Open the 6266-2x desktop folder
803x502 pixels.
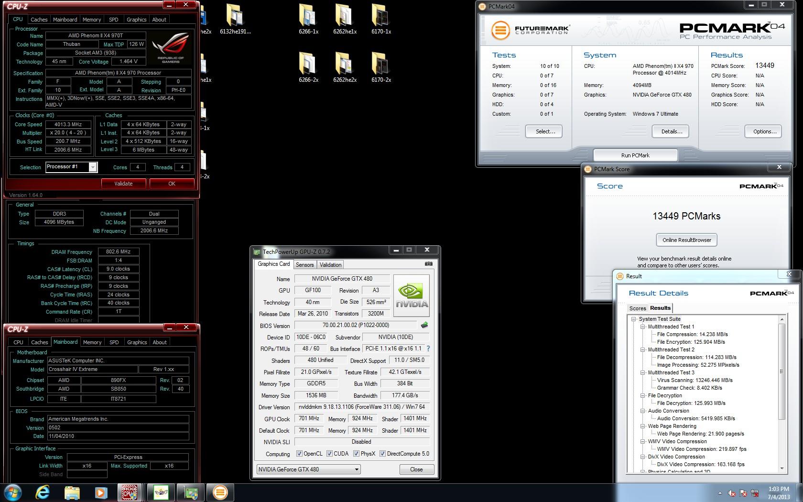click(x=308, y=67)
